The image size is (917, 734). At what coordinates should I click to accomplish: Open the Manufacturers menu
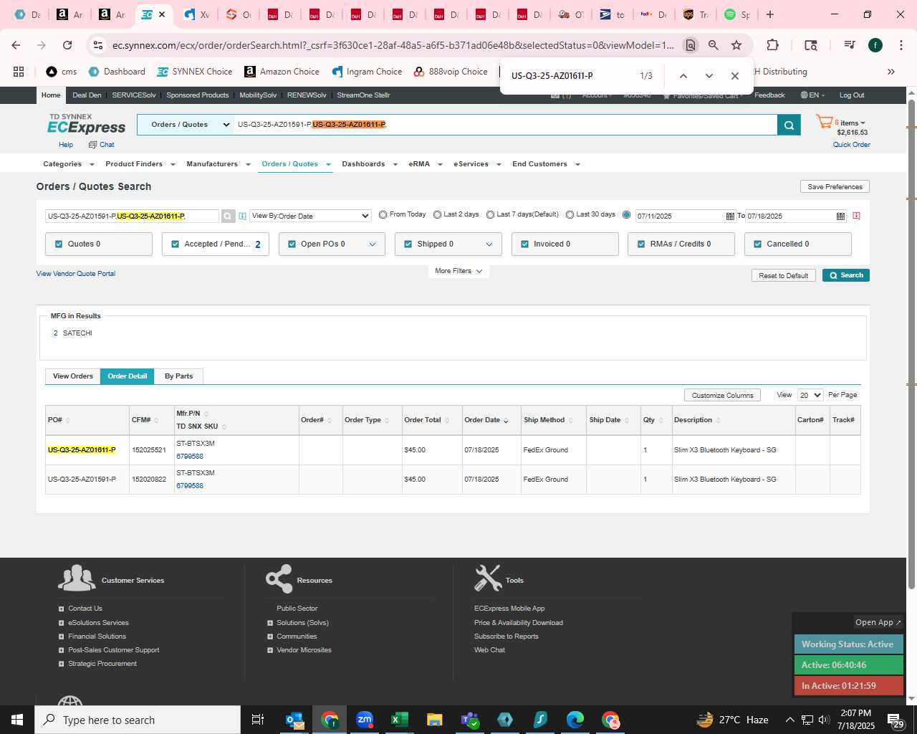pos(219,164)
